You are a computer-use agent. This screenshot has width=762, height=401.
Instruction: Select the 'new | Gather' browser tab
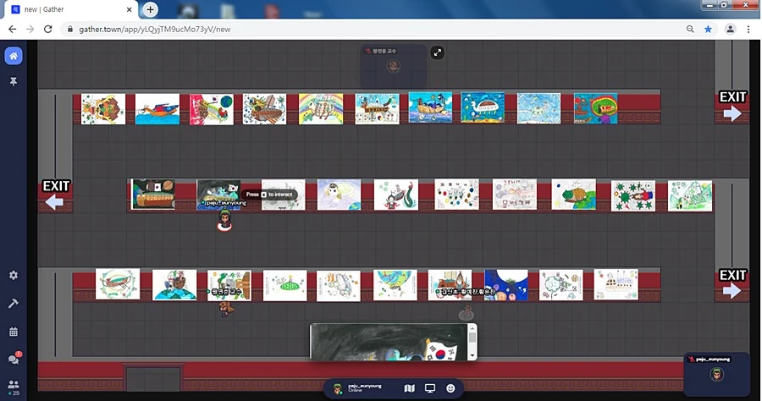pyautogui.click(x=68, y=9)
